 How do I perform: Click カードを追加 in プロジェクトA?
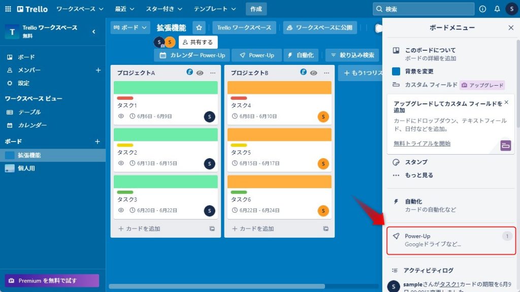click(x=139, y=229)
